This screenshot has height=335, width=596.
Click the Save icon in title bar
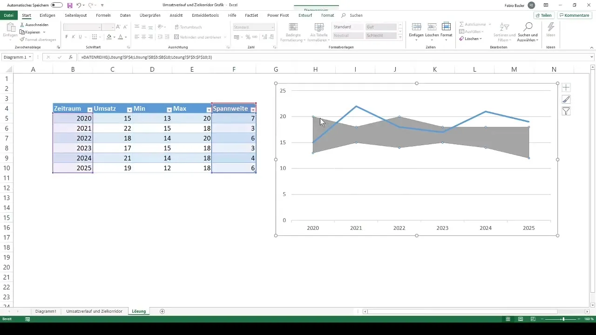click(x=70, y=5)
